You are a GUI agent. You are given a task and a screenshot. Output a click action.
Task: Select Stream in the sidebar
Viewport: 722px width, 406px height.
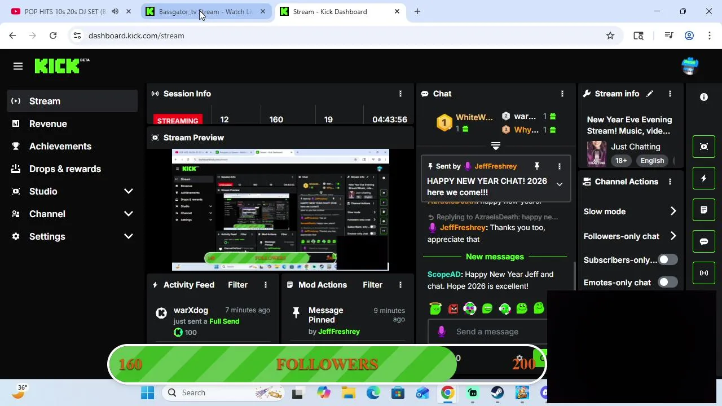(x=72, y=101)
